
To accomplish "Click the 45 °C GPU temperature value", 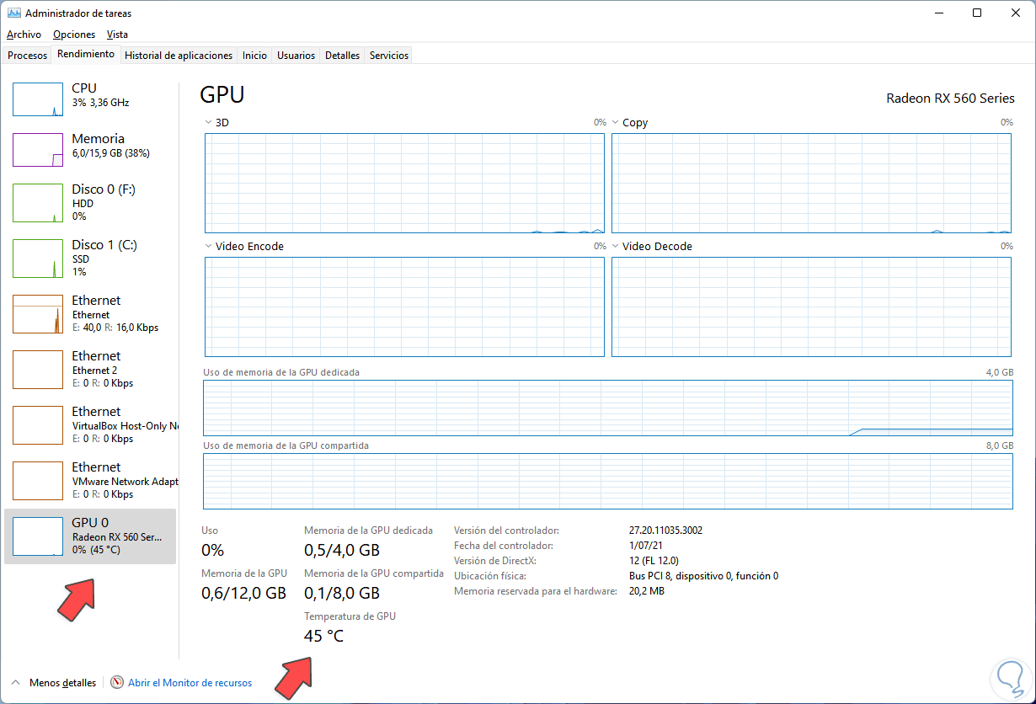I will coord(324,636).
